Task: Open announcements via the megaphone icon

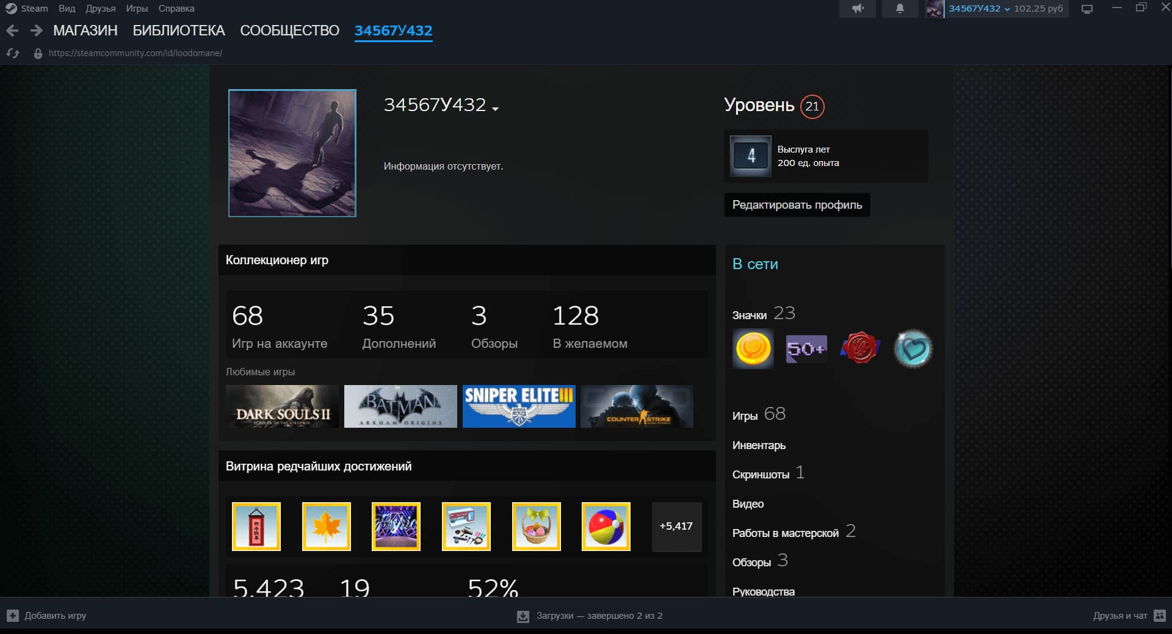Action: click(858, 9)
